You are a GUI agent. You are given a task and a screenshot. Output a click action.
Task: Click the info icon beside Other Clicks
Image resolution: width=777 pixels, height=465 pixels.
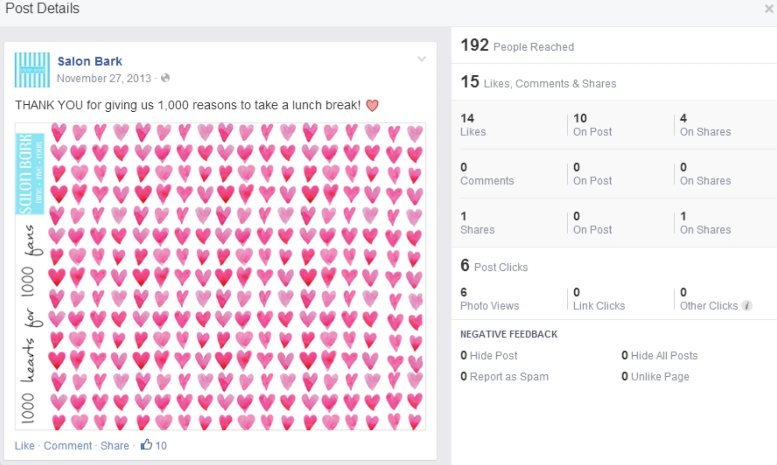click(x=747, y=306)
